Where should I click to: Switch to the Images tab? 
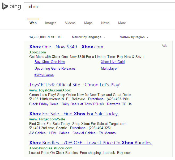51,23
